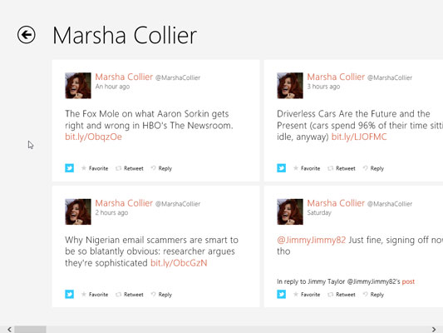Click Twitter icon on Fox Mole tweet
The width and height of the screenshot is (443, 333).
69,168
